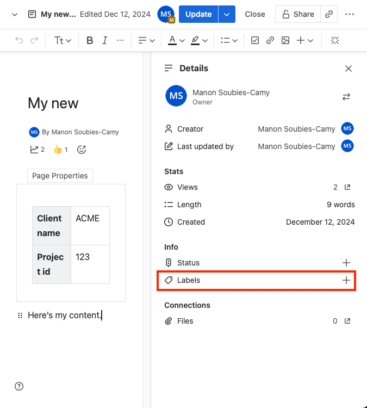Click the '9 words' length value
The width and height of the screenshot is (367, 408).
(x=341, y=205)
